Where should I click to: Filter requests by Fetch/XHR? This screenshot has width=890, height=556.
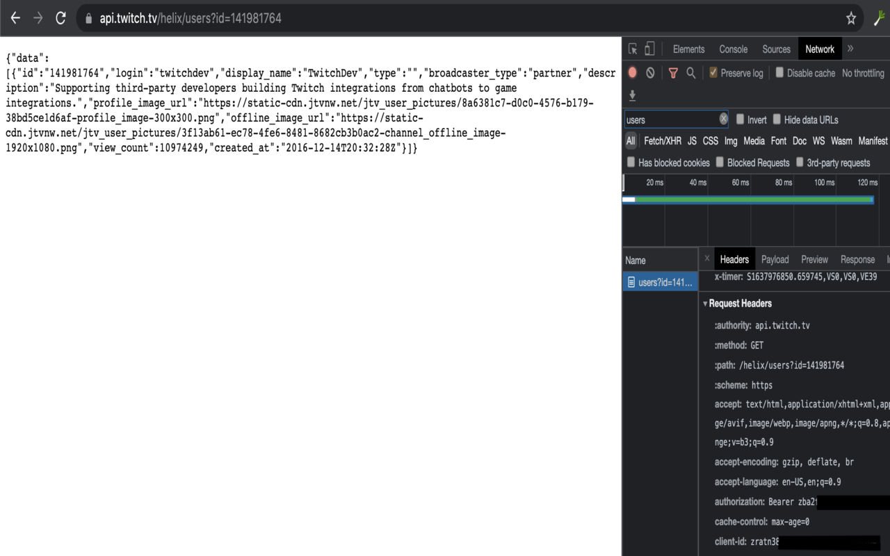point(663,141)
